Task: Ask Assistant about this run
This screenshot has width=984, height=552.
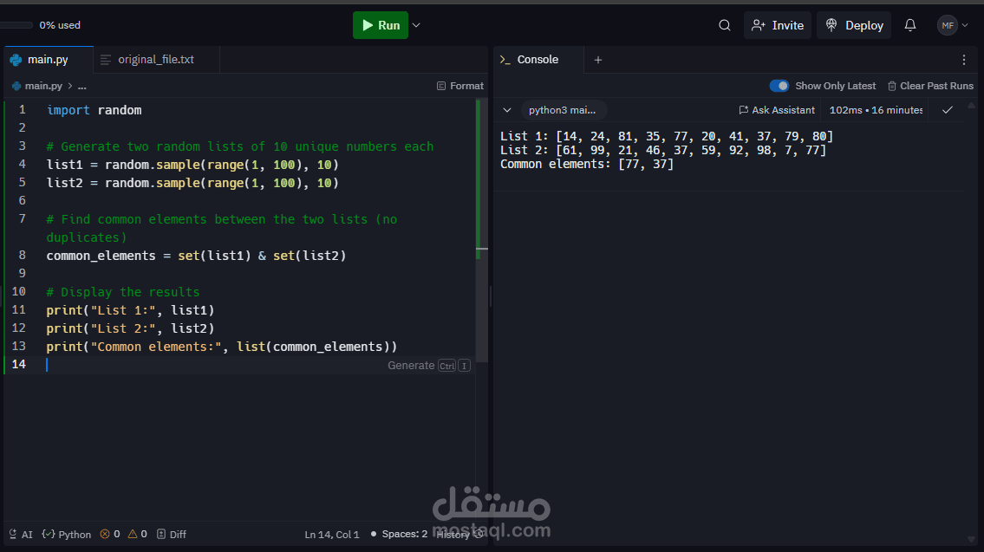Action: [x=777, y=110]
